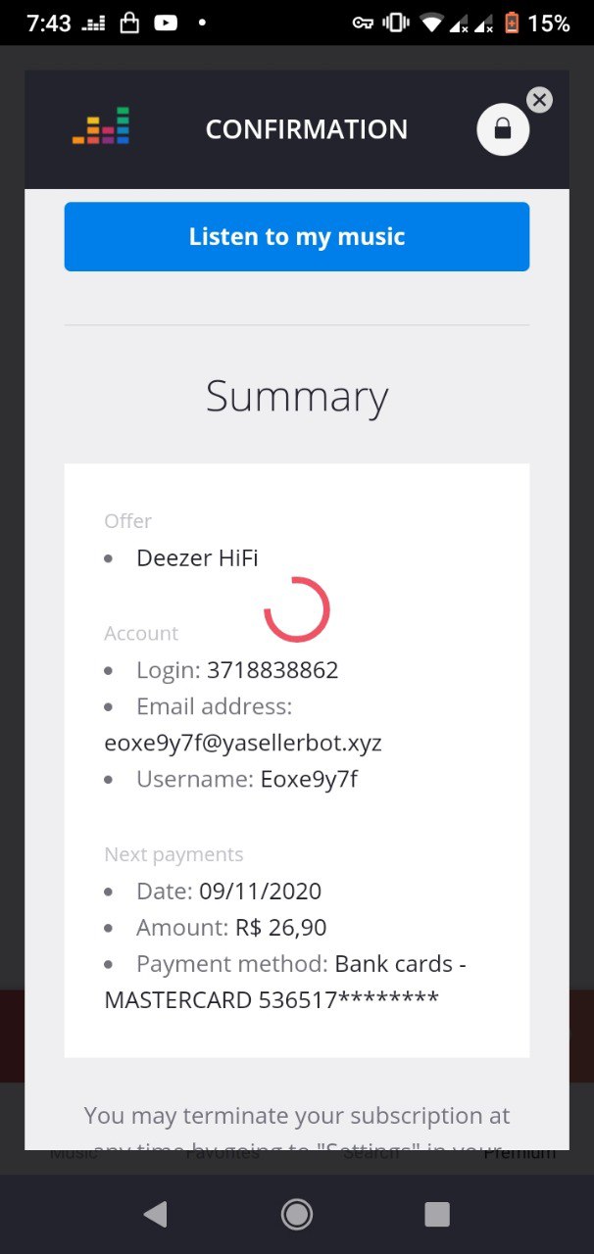Select the Login 3718838862 line
594x1254 pixels.
click(237, 670)
